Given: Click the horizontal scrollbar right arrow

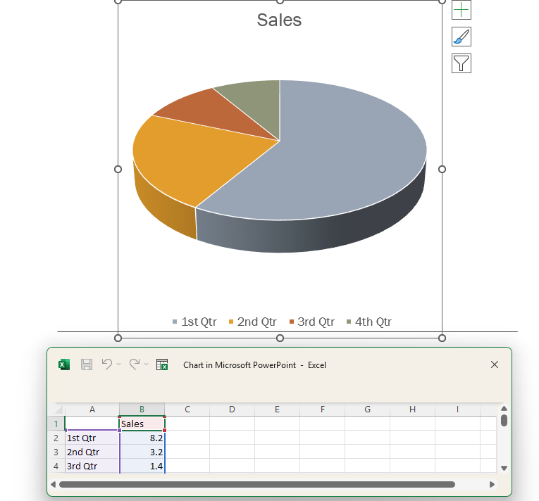Looking at the screenshot, I should tap(492, 485).
